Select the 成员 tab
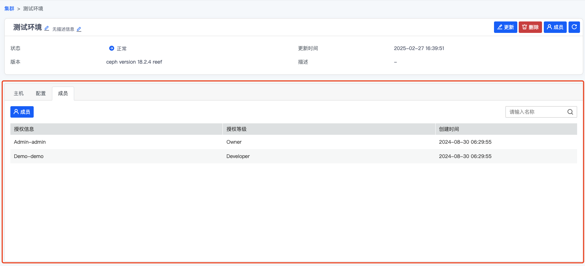The image size is (585, 266). pyautogui.click(x=63, y=93)
